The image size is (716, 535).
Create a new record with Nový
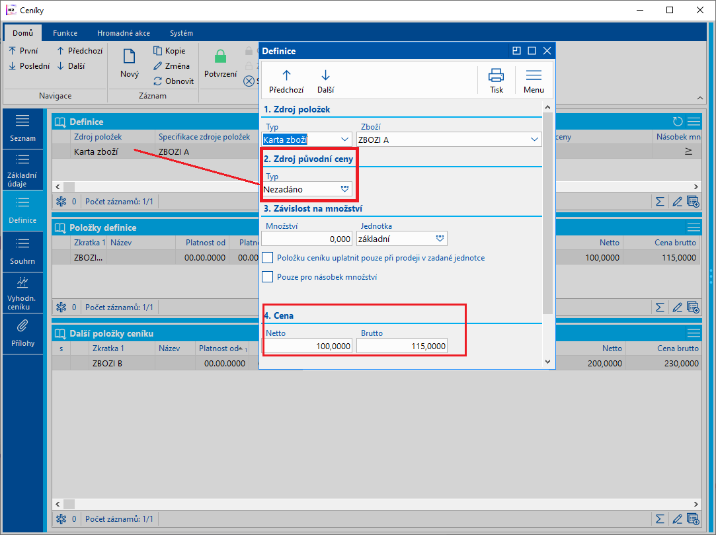point(129,63)
